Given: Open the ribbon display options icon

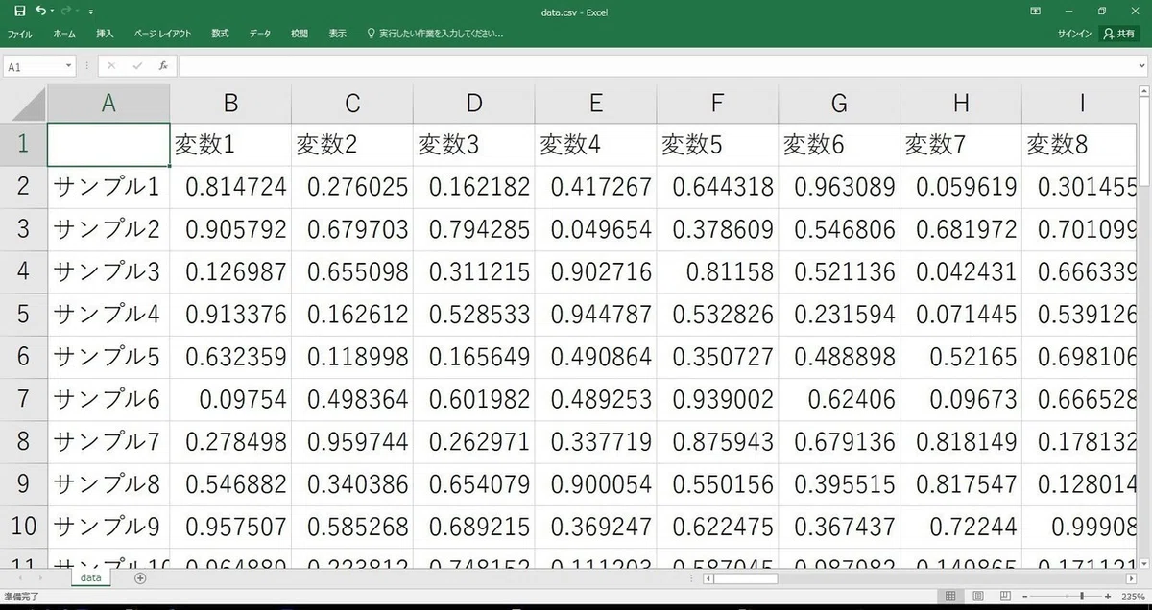Looking at the screenshot, I should coord(1035,11).
